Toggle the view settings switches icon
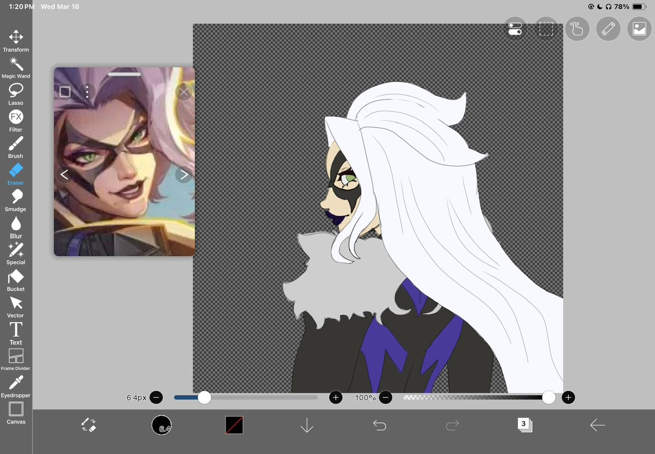This screenshot has height=454, width=655. [515, 29]
